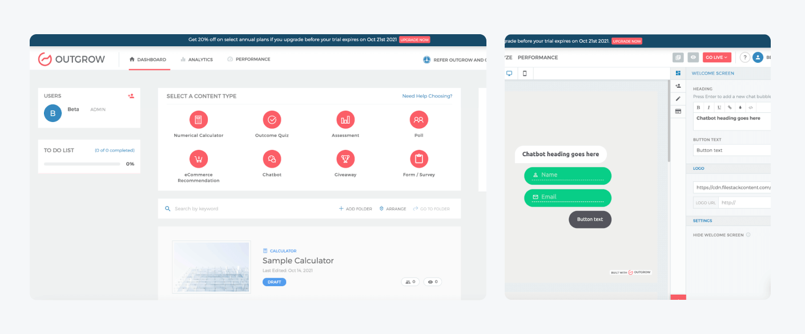Select the Numerical Calculator icon
Viewport: 805px width, 334px height.
[x=199, y=120]
